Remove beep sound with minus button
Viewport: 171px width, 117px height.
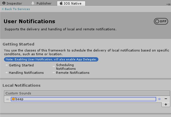166,99
